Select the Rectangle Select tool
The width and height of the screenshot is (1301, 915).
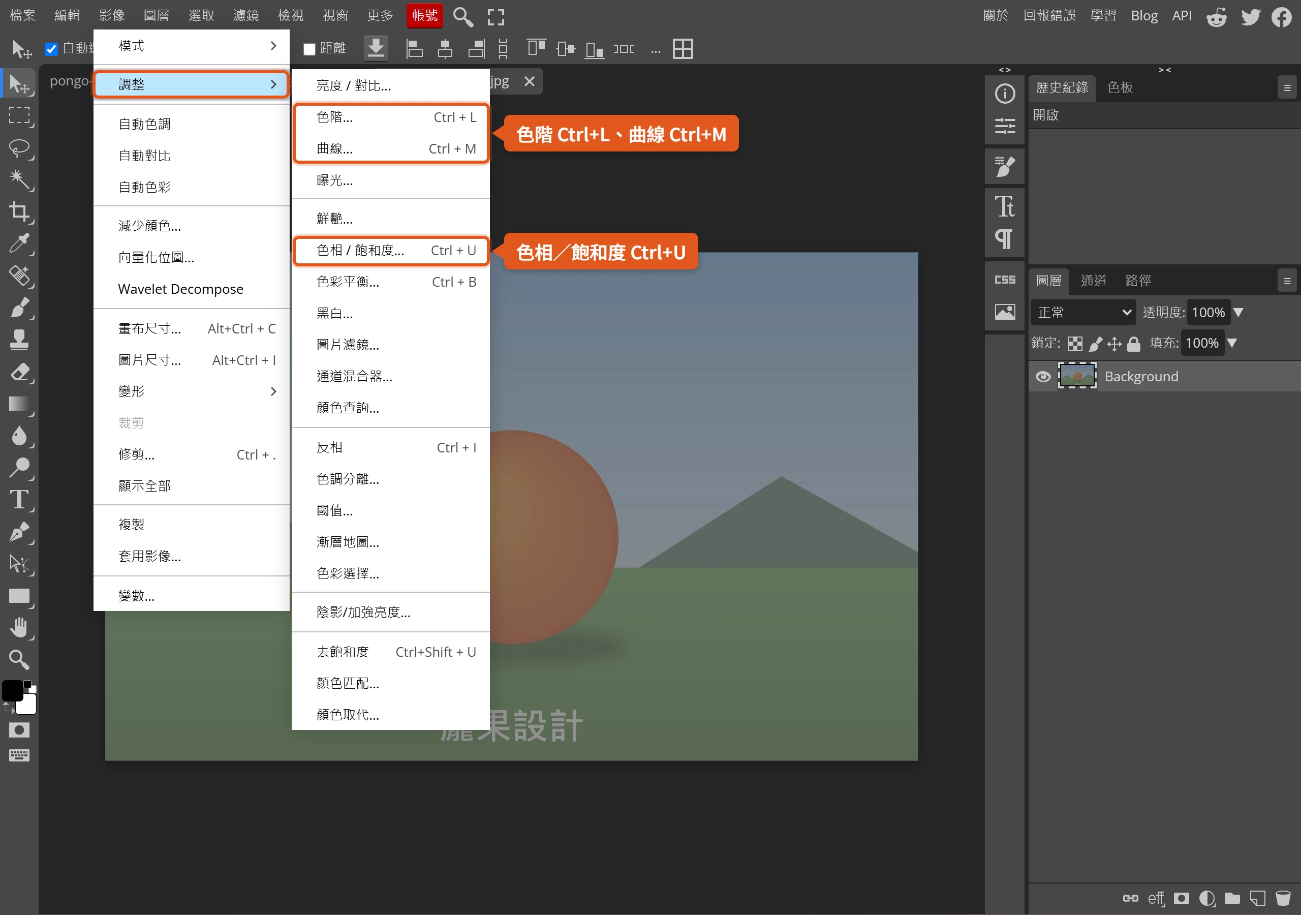tap(20, 116)
